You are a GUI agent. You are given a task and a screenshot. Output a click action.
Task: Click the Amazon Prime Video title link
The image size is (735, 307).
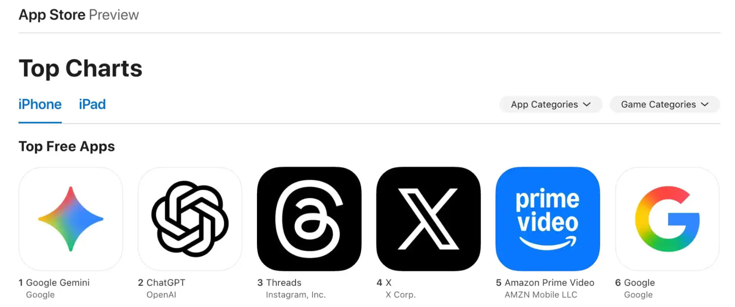click(x=550, y=282)
